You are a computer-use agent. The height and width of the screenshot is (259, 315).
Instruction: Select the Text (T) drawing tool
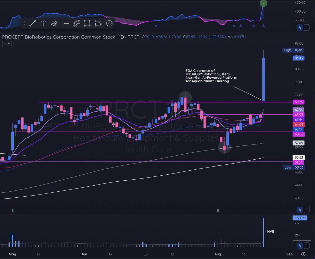pyautogui.click(x=44, y=23)
